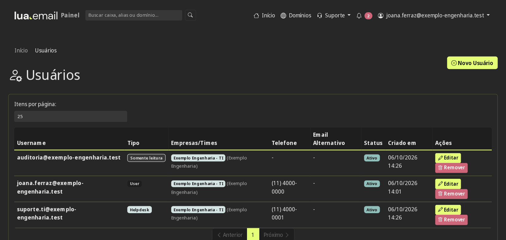506x240 pixels.
Task: Go to Próximo page
Action: coord(276,235)
